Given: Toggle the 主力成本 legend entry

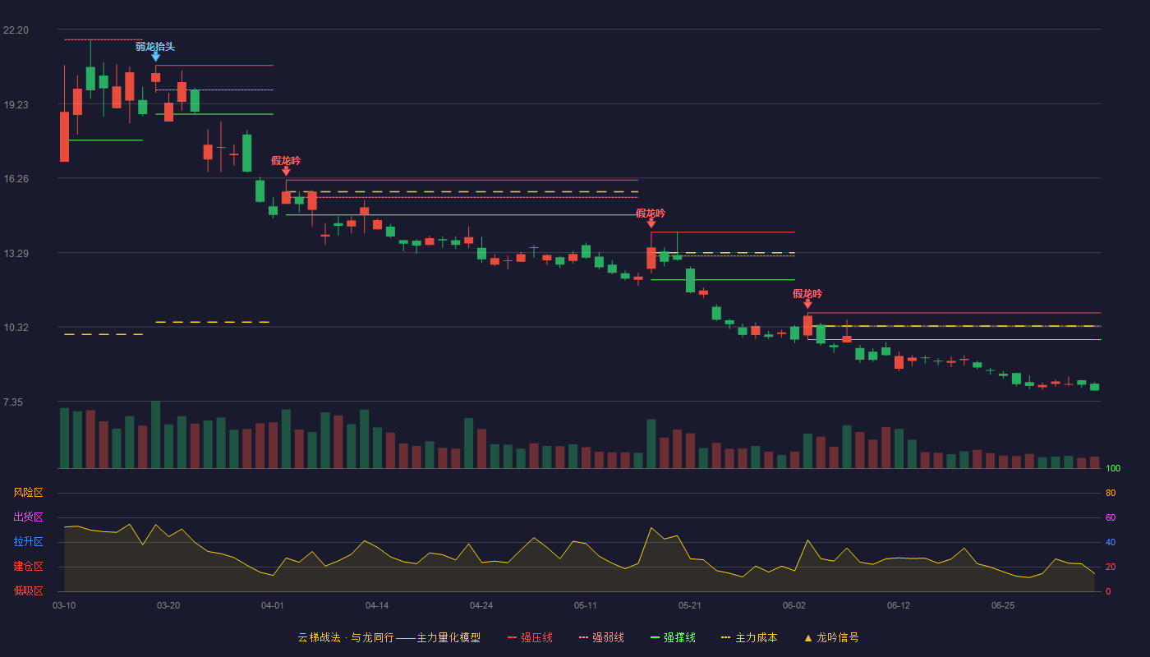Looking at the screenshot, I should click(x=749, y=637).
